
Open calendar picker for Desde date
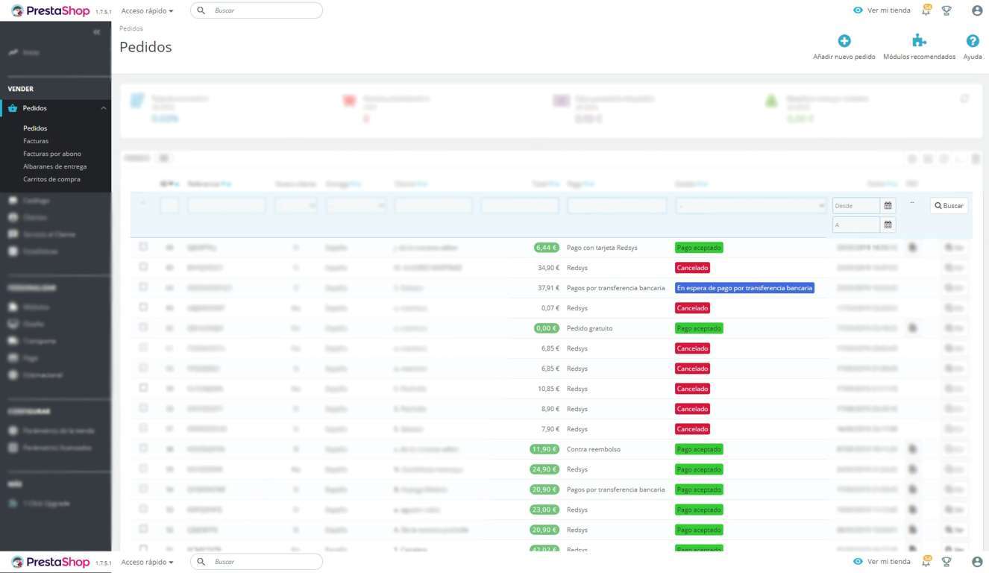click(888, 205)
